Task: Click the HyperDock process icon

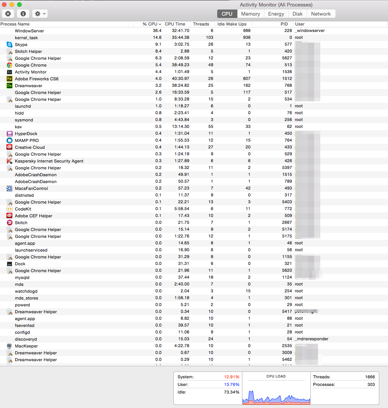Action: click(10, 134)
